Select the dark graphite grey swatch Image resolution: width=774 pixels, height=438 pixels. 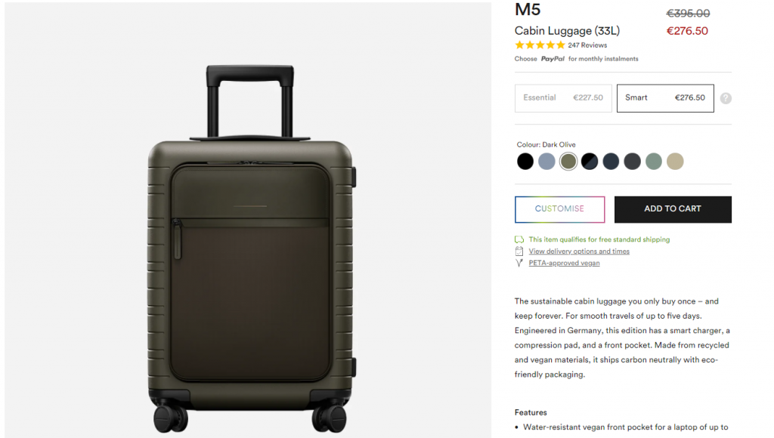coord(632,162)
